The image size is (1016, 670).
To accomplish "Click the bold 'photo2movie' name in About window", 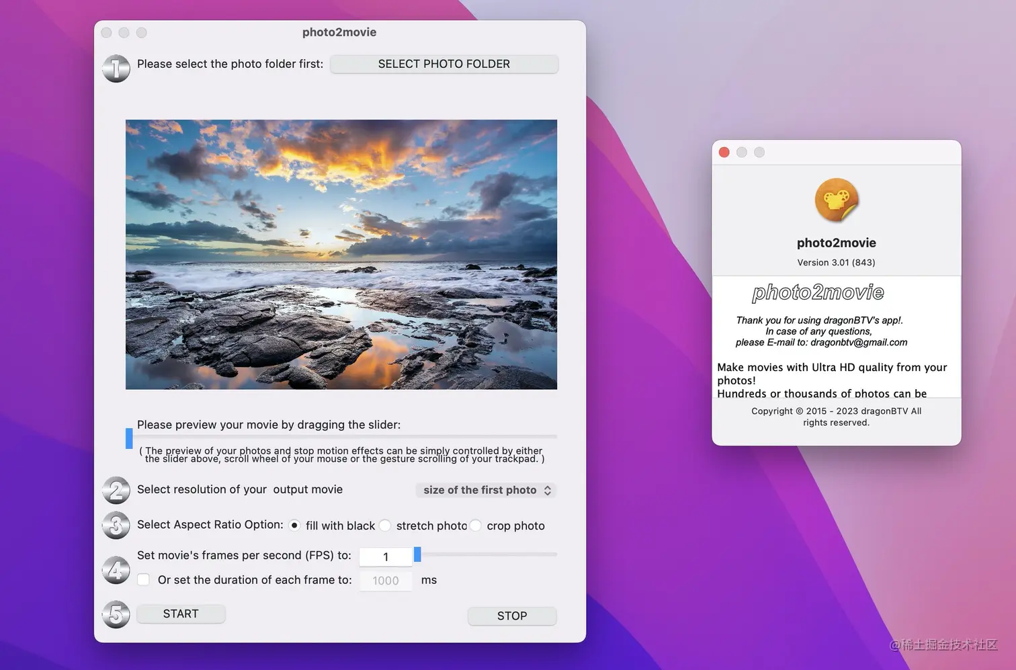I will pos(836,243).
